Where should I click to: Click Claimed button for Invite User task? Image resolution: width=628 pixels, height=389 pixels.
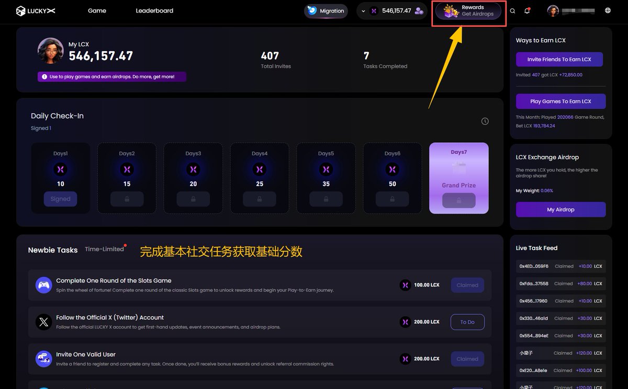pos(467,359)
